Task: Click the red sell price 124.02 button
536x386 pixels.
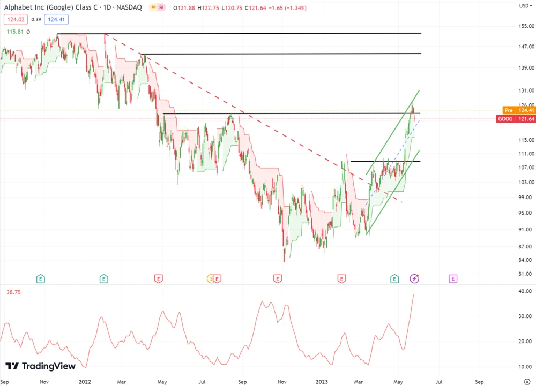Action: point(14,19)
